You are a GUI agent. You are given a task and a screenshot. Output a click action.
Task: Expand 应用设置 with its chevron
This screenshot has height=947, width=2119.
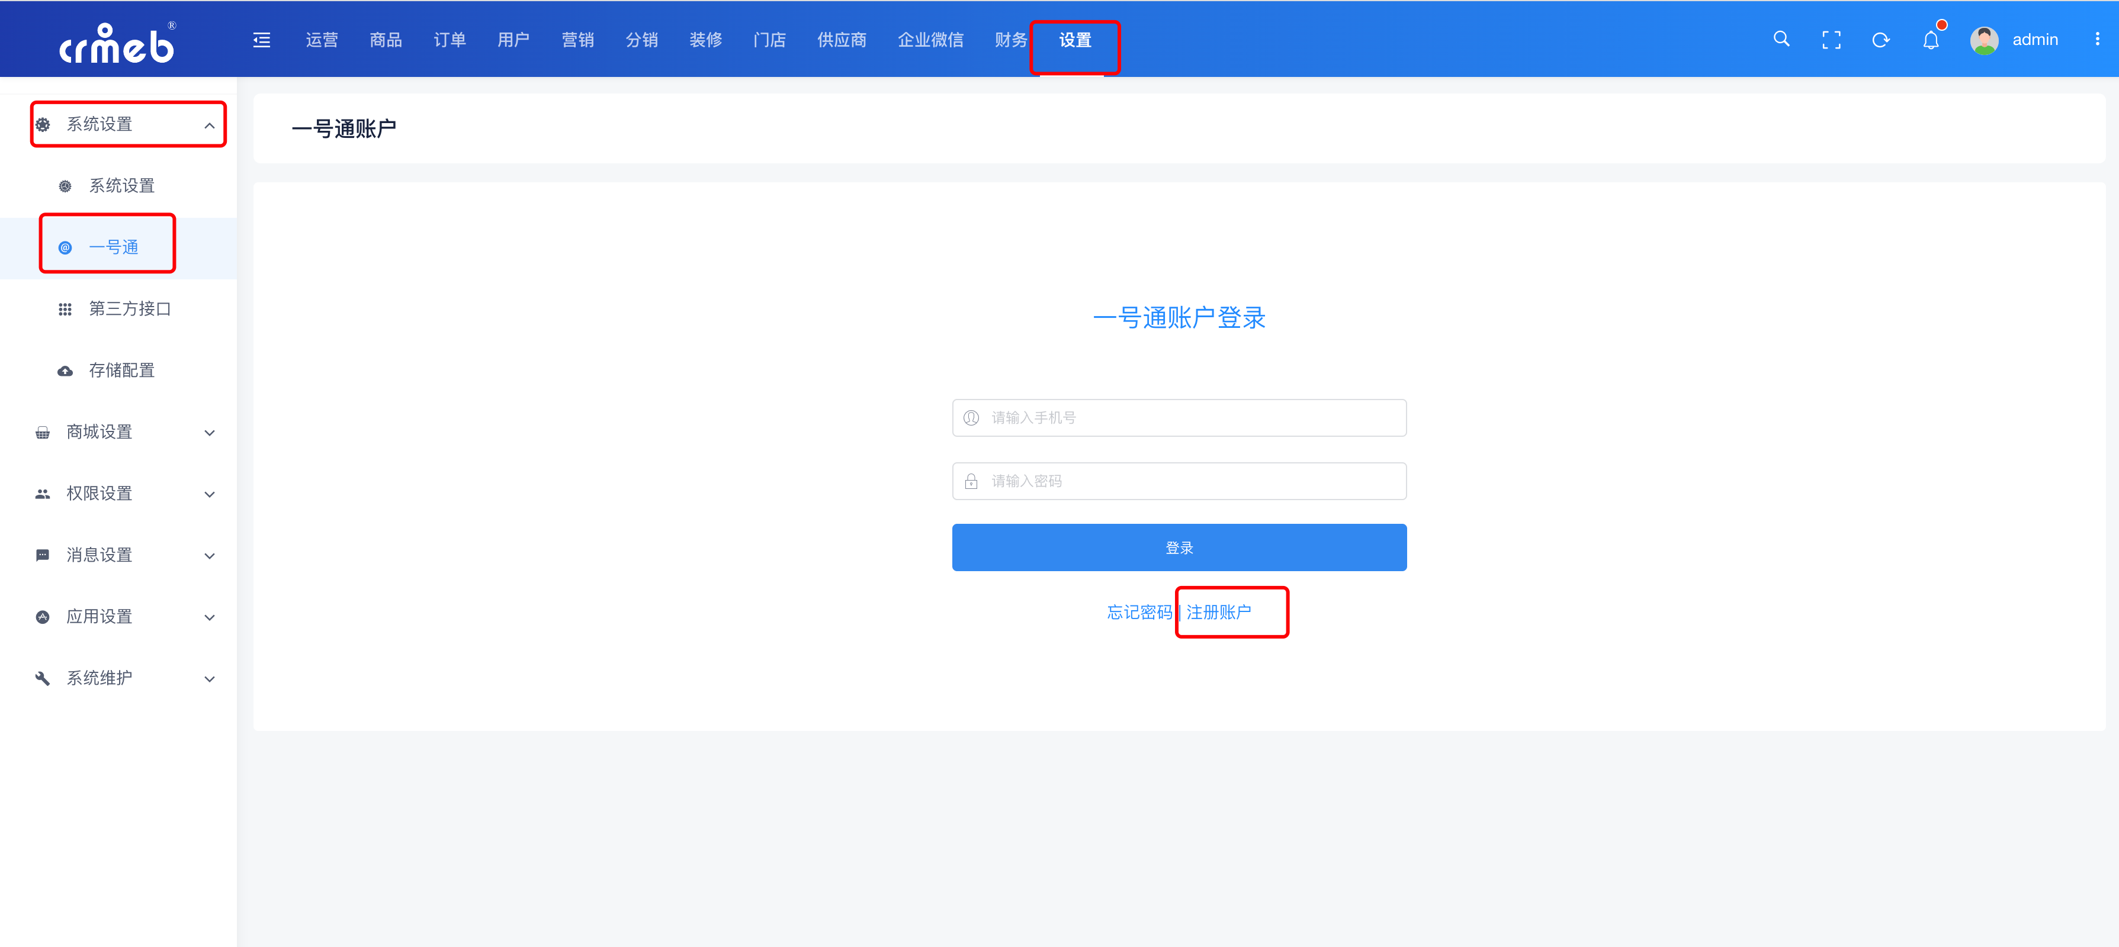coord(210,618)
